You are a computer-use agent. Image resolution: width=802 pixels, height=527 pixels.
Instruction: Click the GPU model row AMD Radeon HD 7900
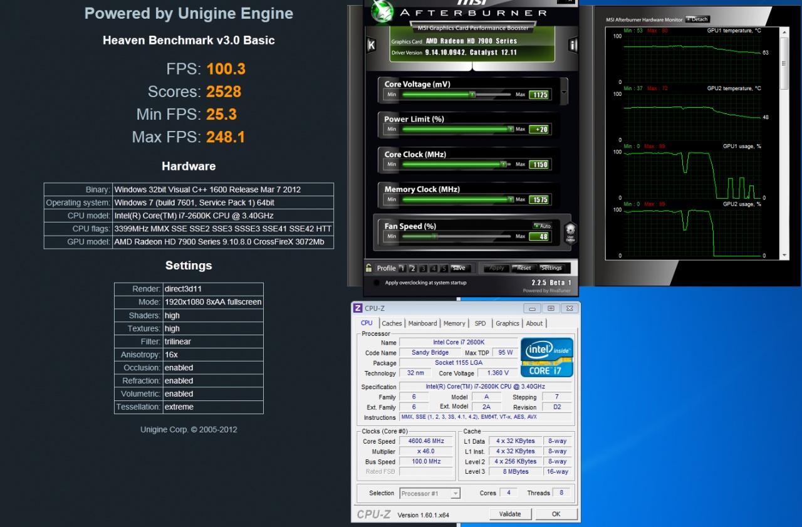[189, 242]
